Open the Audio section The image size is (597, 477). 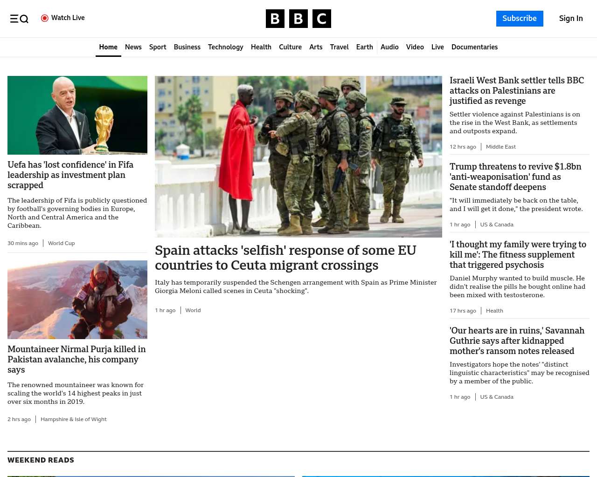pyautogui.click(x=389, y=47)
